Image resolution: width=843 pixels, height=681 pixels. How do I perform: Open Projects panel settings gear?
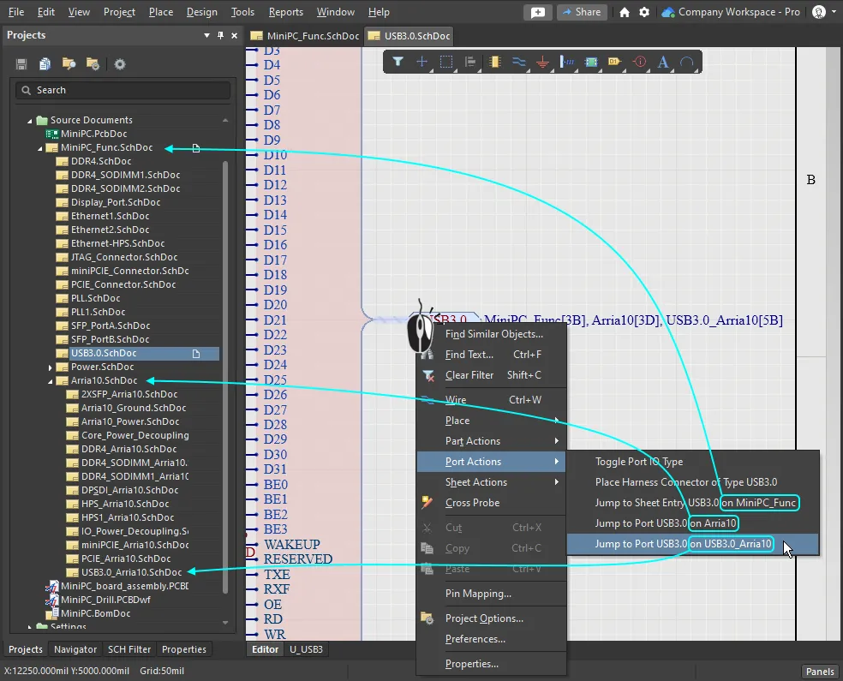pyautogui.click(x=120, y=64)
